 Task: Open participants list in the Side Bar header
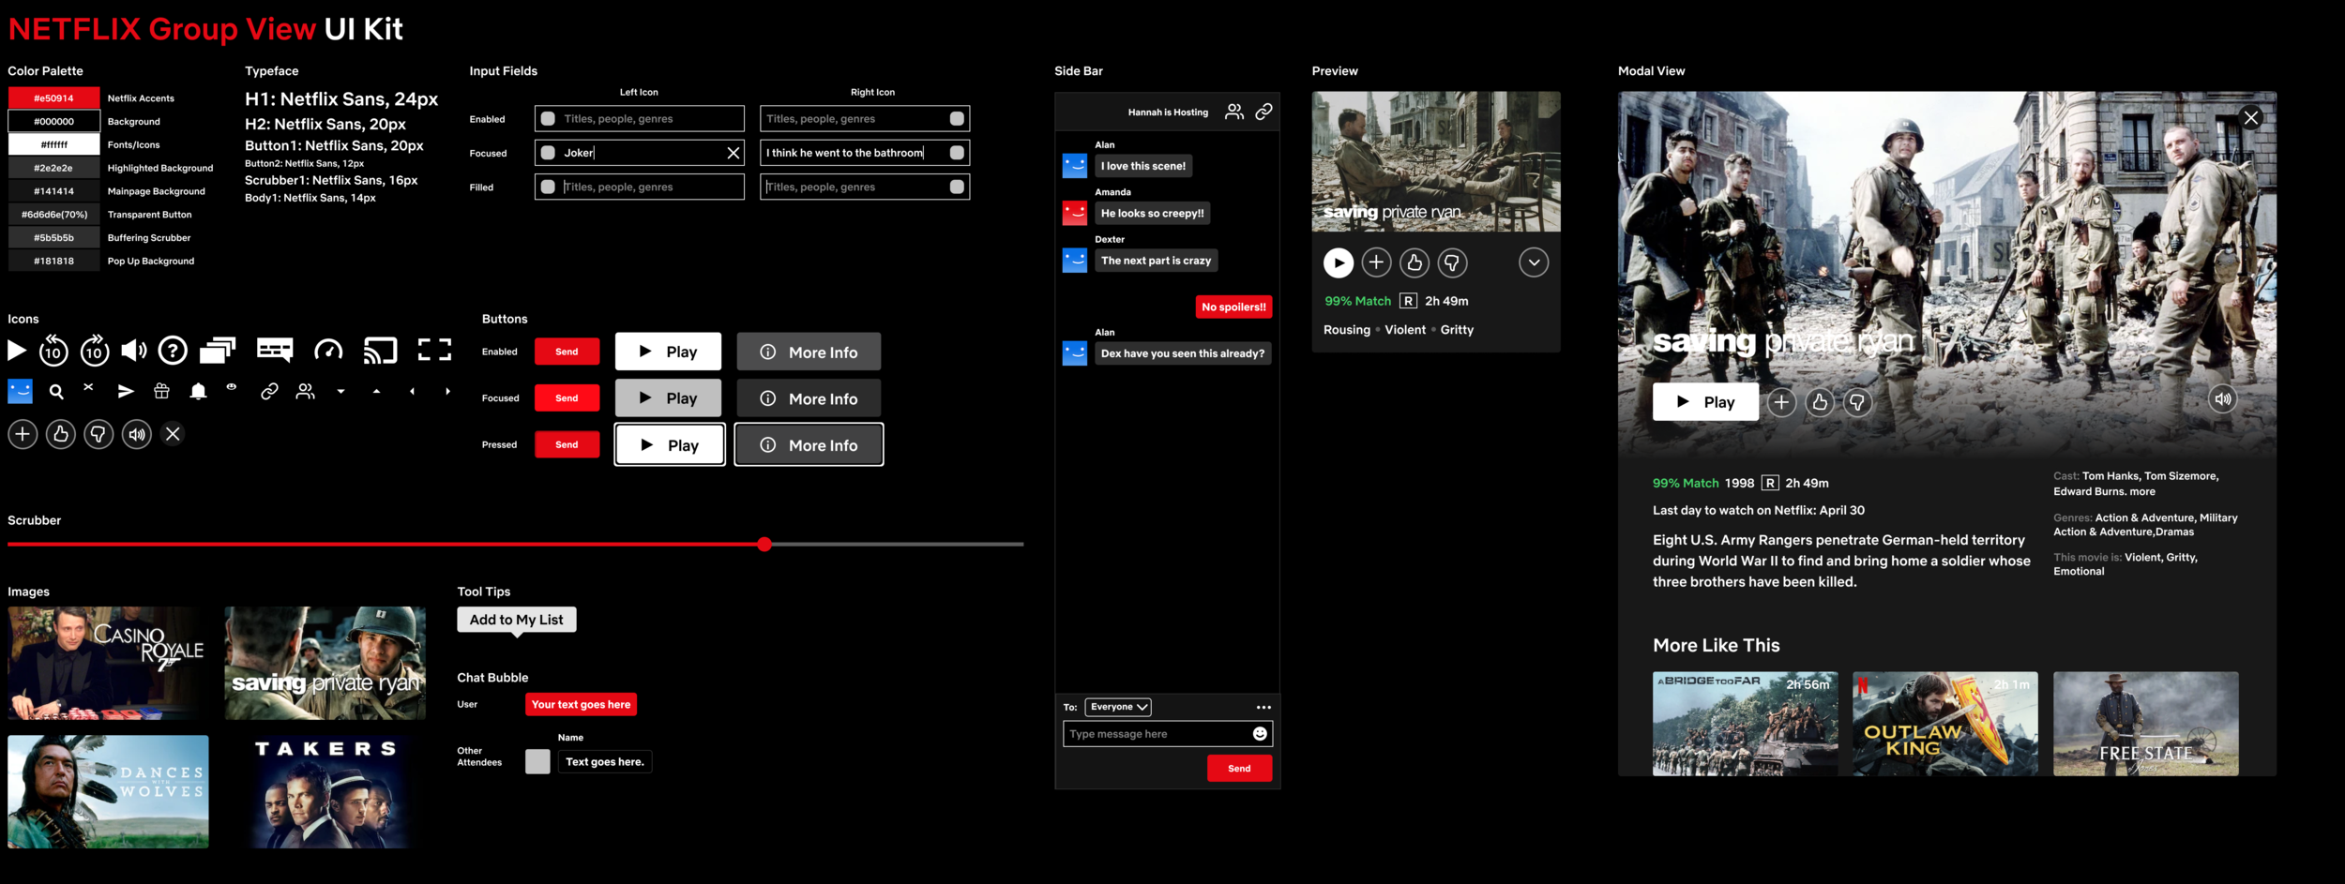point(1234,112)
